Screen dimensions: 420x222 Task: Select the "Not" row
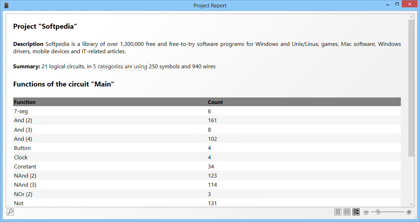[207, 203]
